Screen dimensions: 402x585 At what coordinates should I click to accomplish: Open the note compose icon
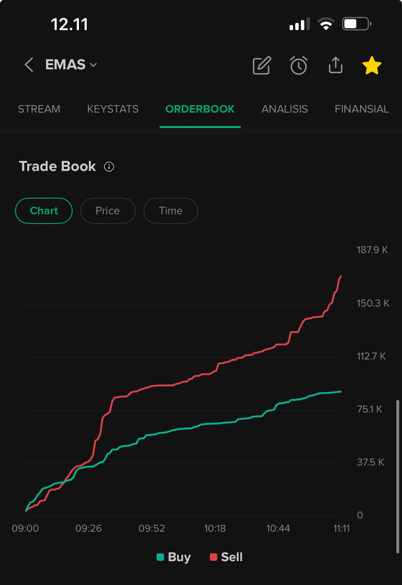(262, 66)
